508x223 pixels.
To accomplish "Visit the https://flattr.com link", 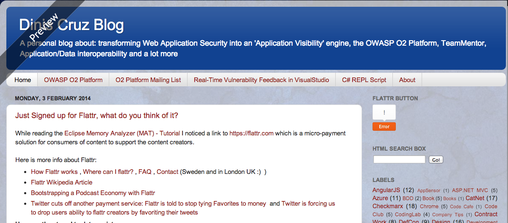I will 251,133.
